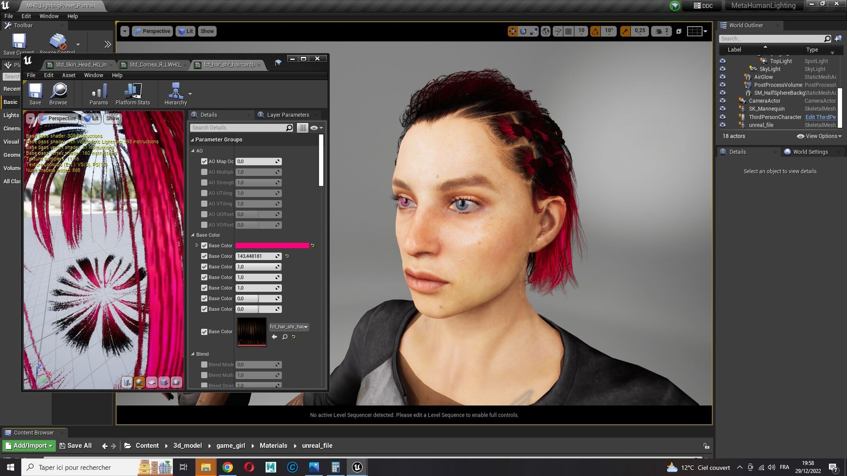847x476 pixels.
Task: Open Layer Parameters tab
Action: [x=288, y=115]
